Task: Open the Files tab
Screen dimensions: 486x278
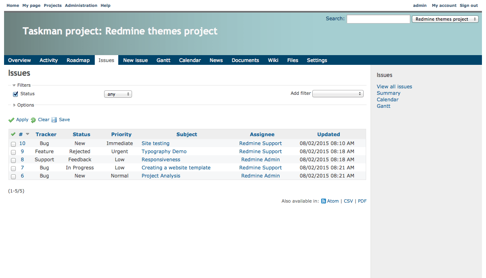Action: tap(293, 60)
